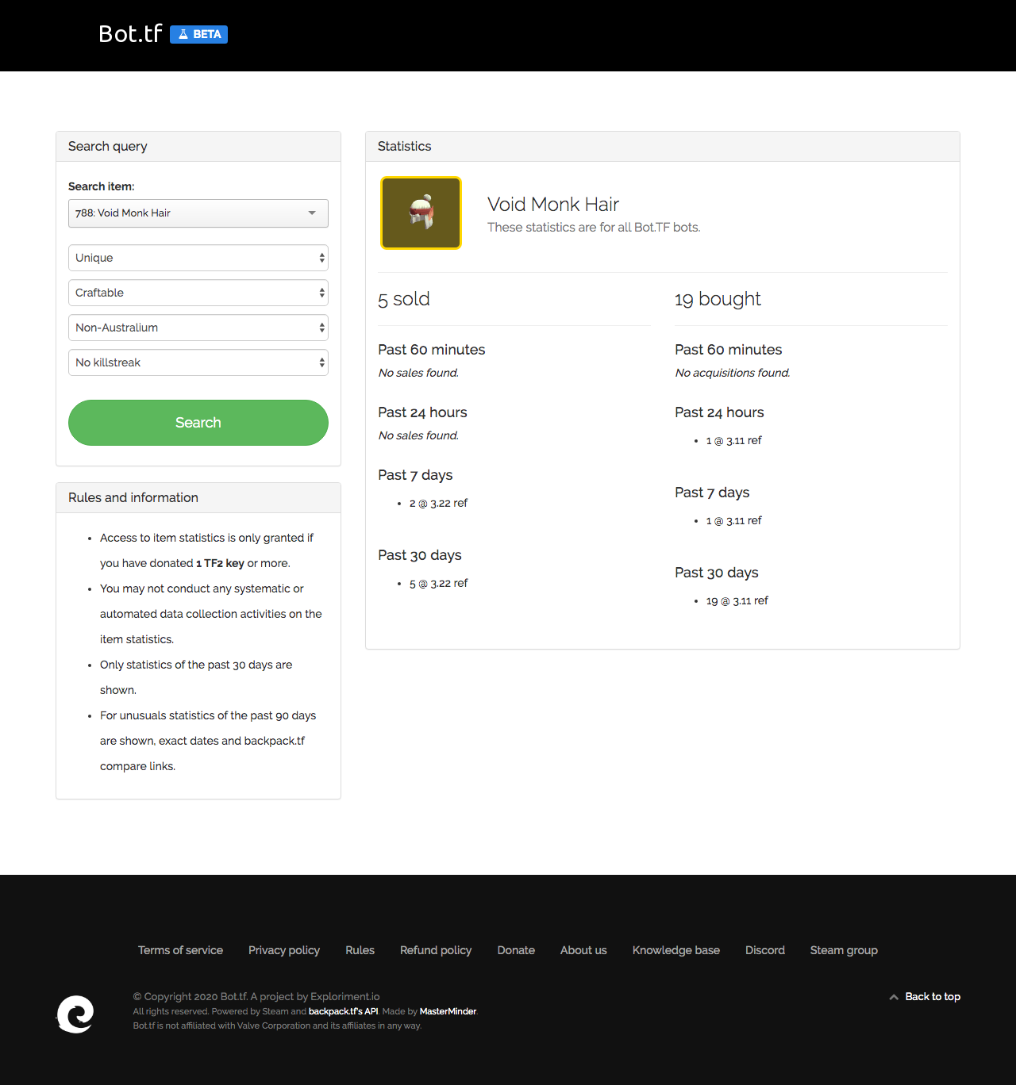
Task: Open Terms of service link
Action: click(x=180, y=950)
